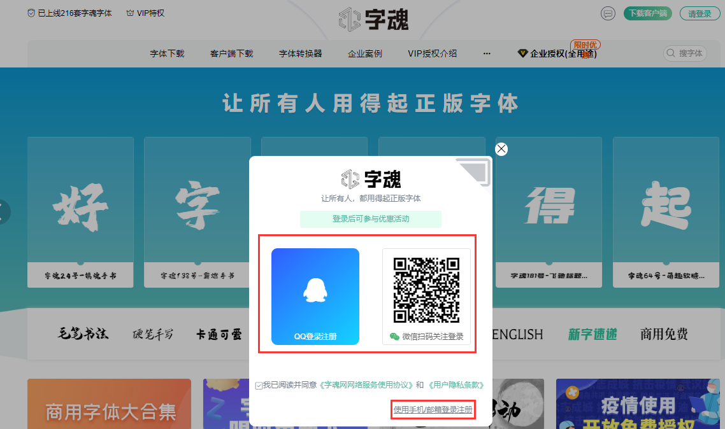
Task: Select the 硬笔手写 category
Action: click(153, 334)
